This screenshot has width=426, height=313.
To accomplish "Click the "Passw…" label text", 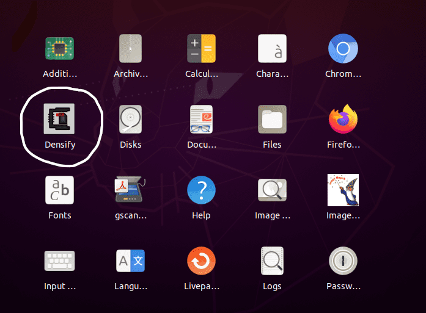I will click(x=343, y=286).
